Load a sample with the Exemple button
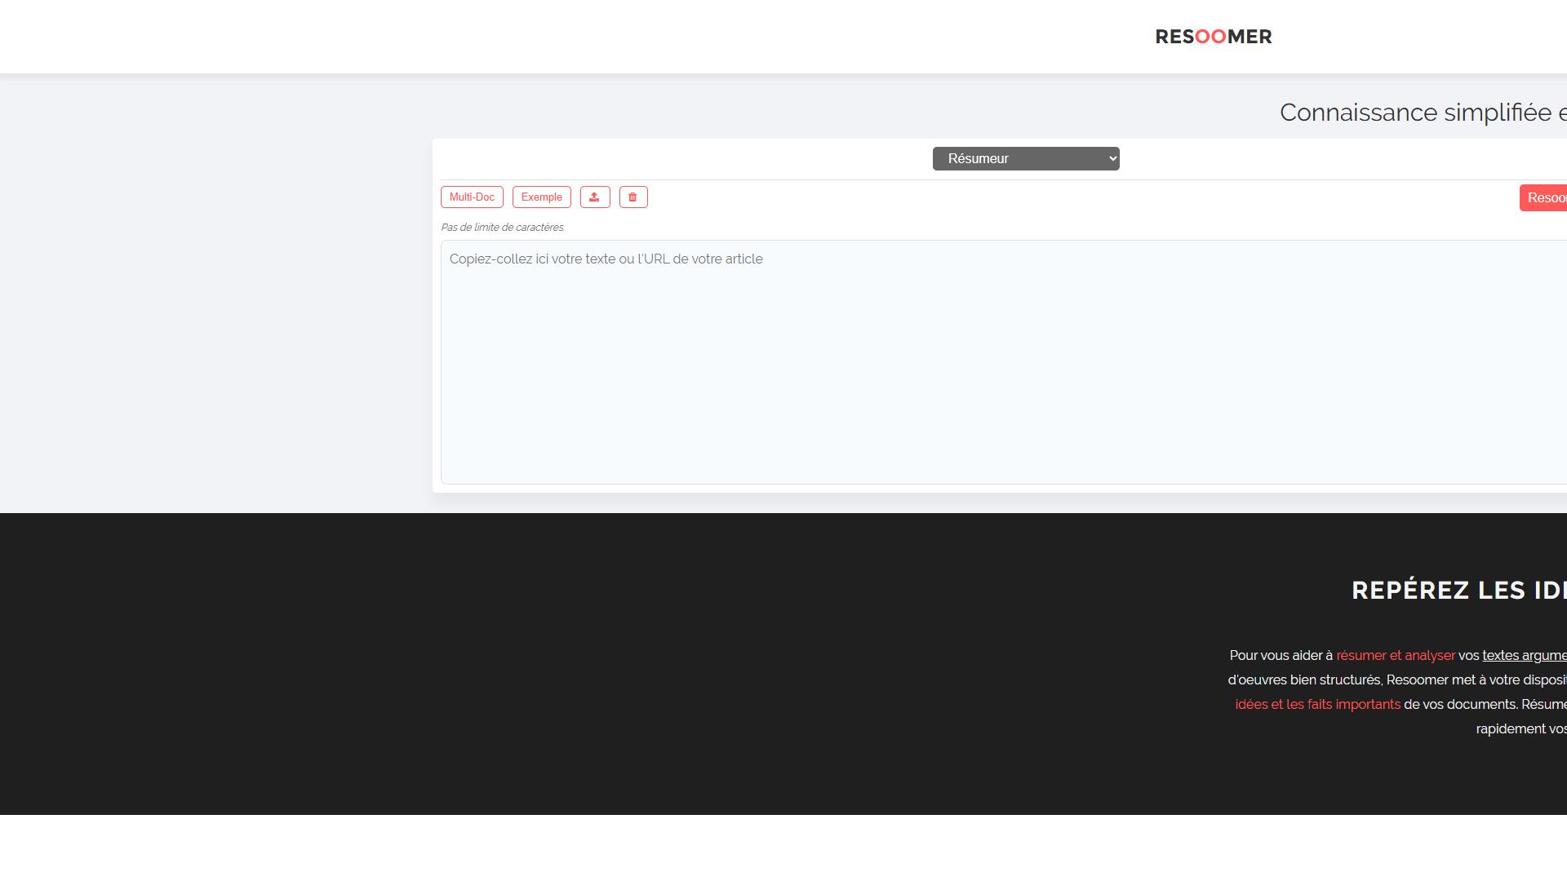Screen dimensions: 1567x881 [542, 197]
